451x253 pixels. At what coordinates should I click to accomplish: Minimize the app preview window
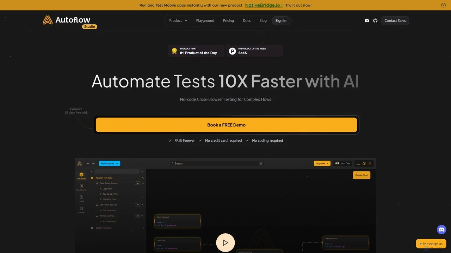click(358, 164)
